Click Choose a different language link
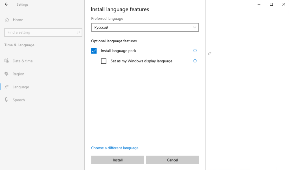Viewport: 289px width, 170px height. tap(115, 148)
